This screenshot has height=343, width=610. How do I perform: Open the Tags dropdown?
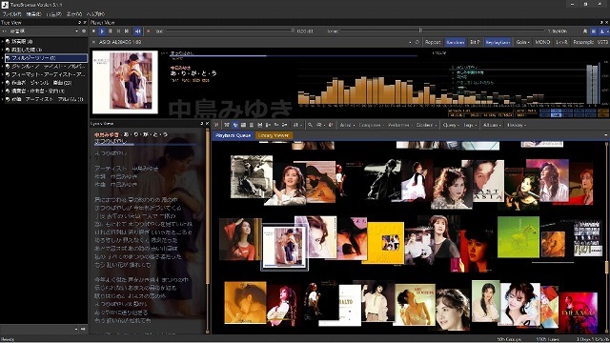(x=470, y=125)
